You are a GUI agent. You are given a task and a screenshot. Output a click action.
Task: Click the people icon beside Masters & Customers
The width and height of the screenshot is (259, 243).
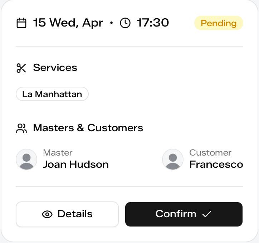(21, 128)
